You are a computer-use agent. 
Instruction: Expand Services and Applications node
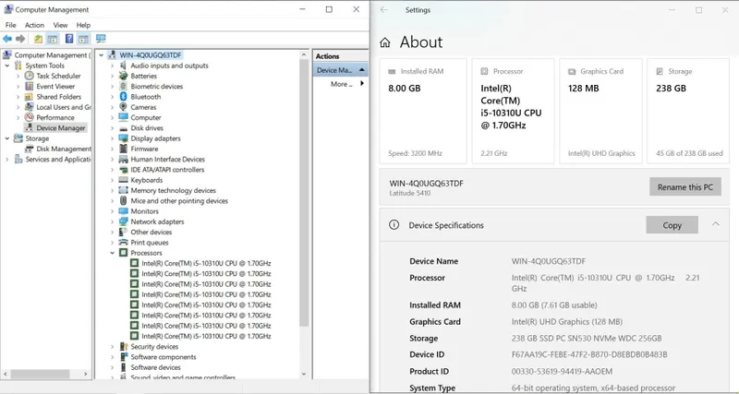[7, 159]
